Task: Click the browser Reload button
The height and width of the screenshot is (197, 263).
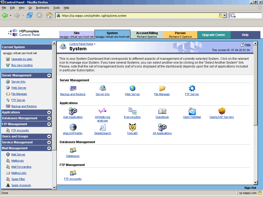Action: point(30,15)
